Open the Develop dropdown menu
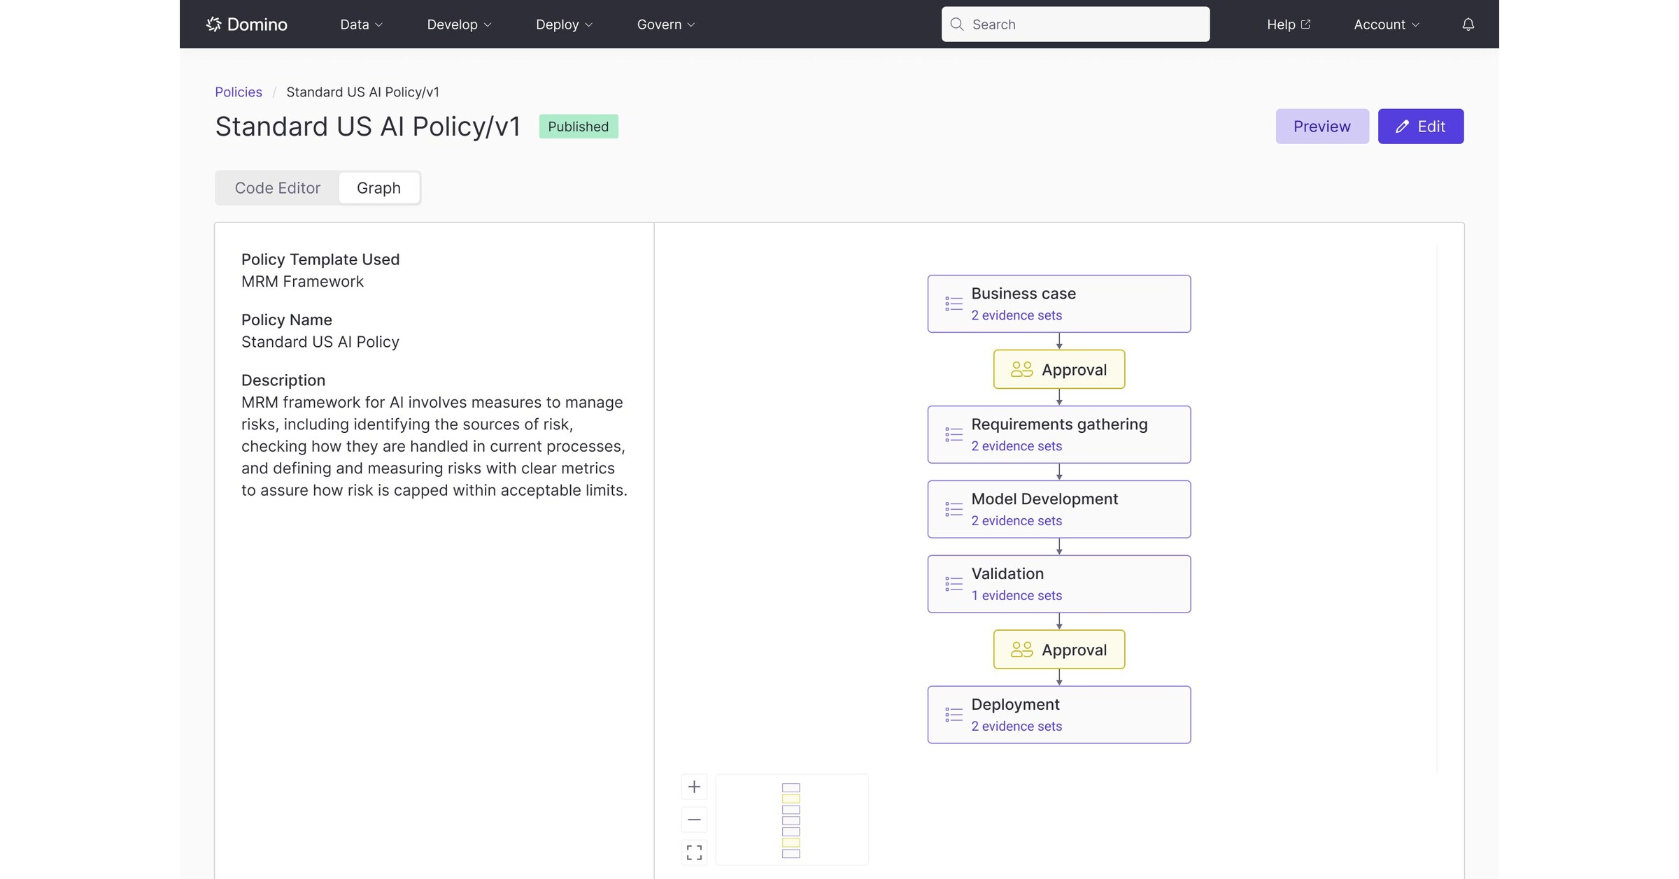Image resolution: width=1679 pixels, height=879 pixels. (459, 24)
